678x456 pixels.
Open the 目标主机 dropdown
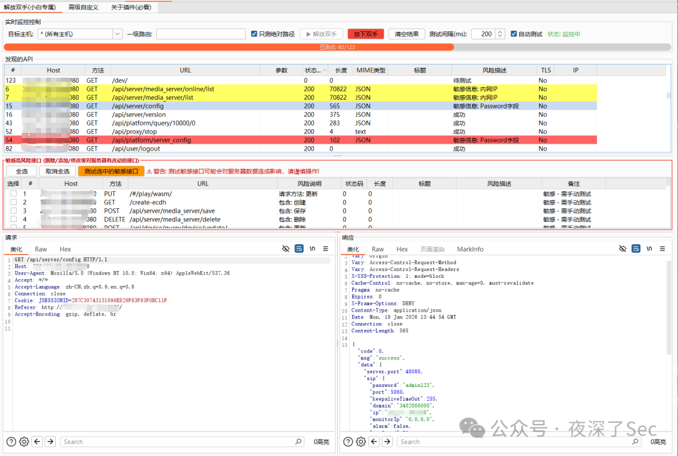pos(117,34)
